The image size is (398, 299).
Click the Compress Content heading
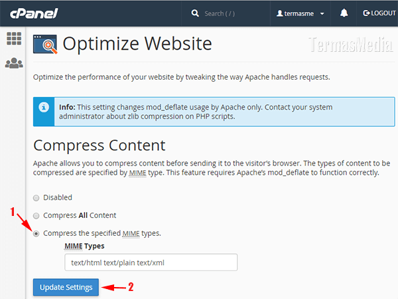[x=99, y=146]
